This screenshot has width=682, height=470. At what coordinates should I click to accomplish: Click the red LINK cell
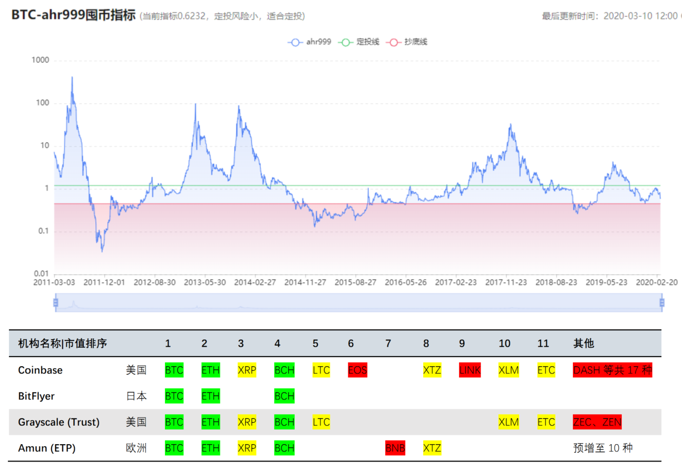coord(470,370)
